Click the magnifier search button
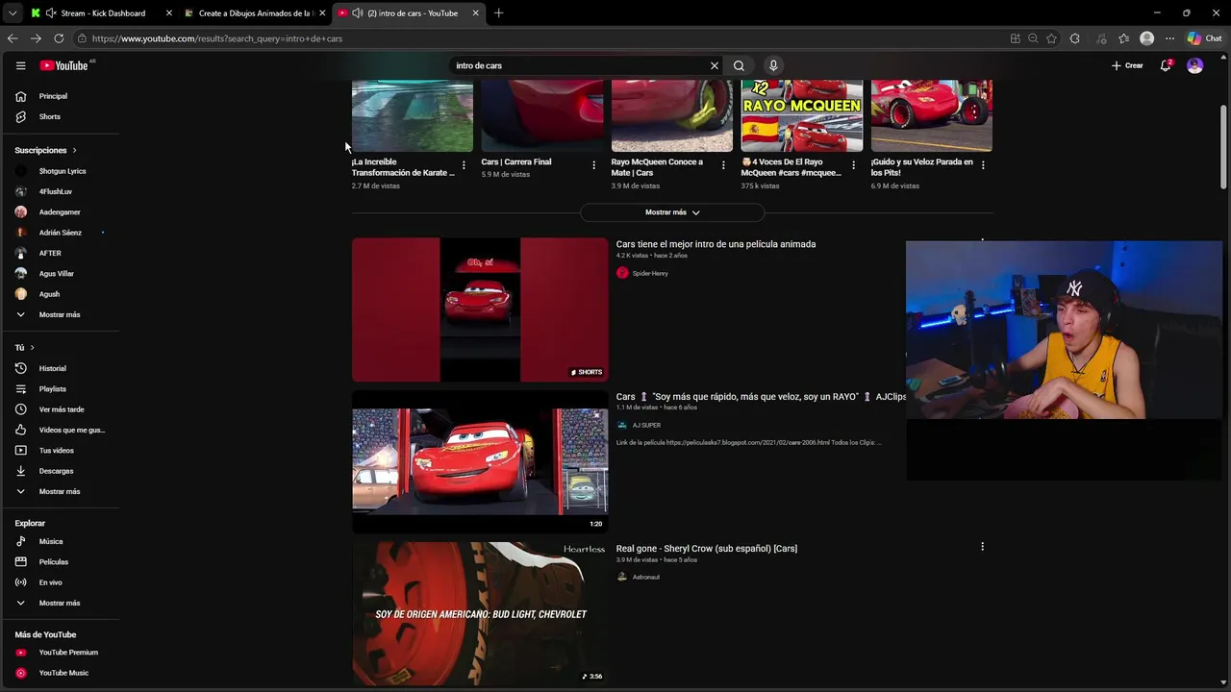The image size is (1231, 692). click(x=739, y=65)
